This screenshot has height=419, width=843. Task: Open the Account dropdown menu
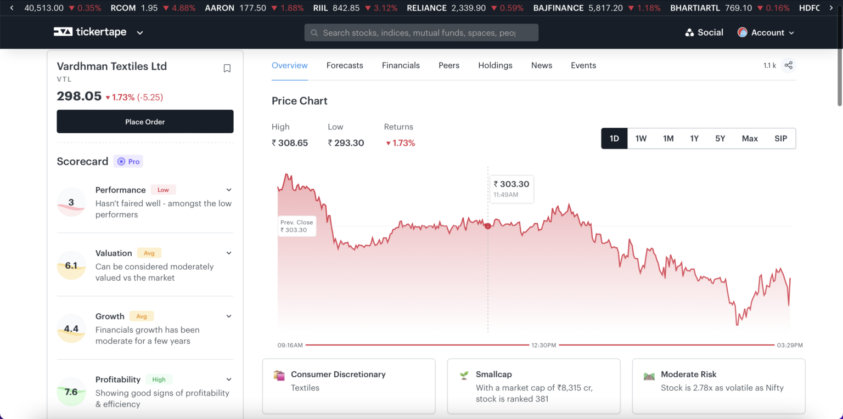766,33
